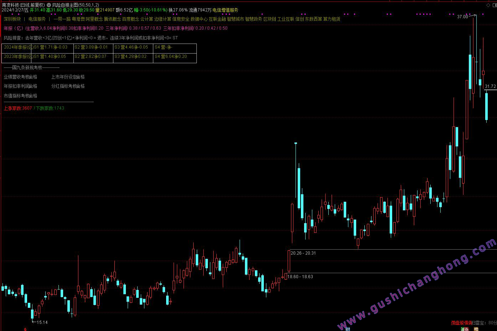Click the 37.00 high price label
The image size is (497, 331).
coord(462,17)
